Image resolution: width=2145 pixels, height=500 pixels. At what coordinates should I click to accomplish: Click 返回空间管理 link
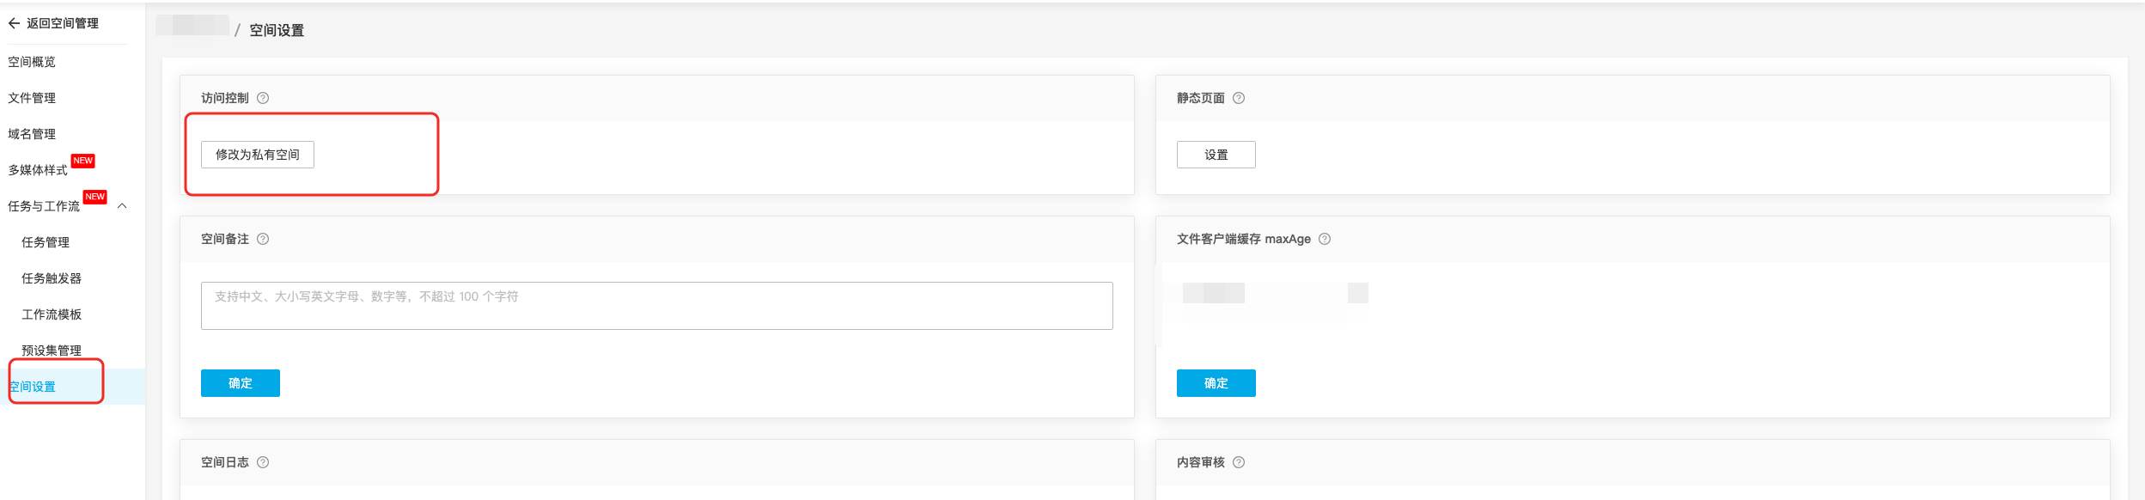tap(63, 23)
